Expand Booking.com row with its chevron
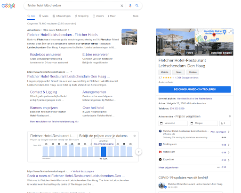This screenshot has height=193, width=241. pyautogui.click(x=229, y=145)
